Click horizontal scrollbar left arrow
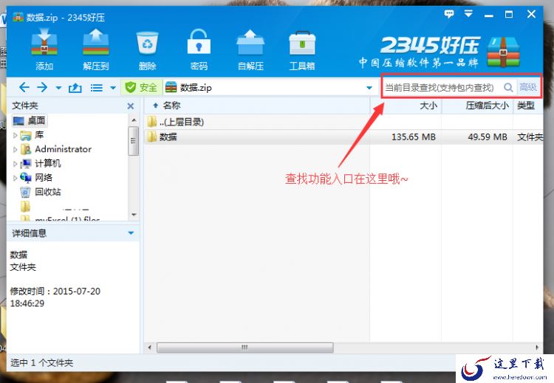This screenshot has width=554, height=383. coord(149,348)
